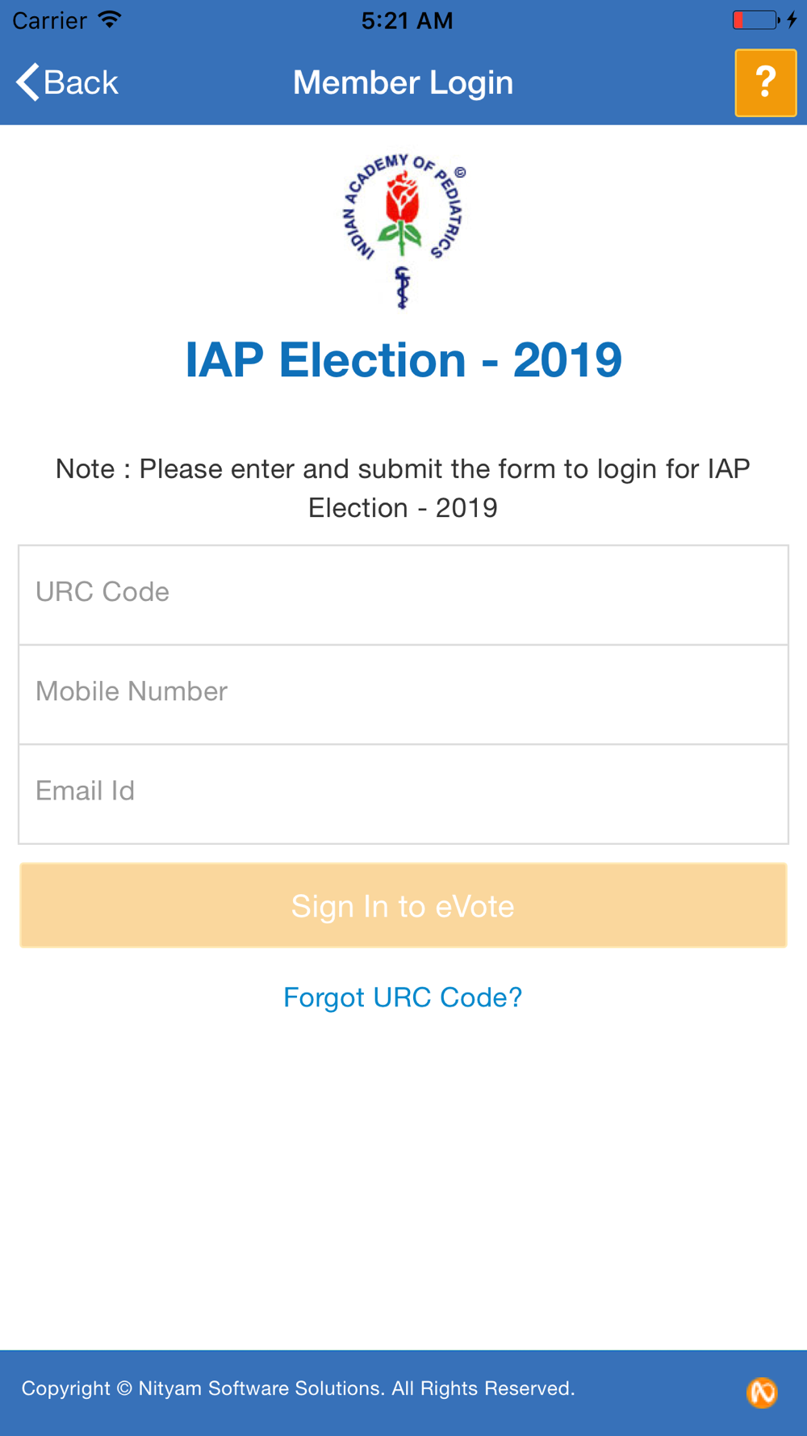
Task: Tap the note text about login form
Action: [x=403, y=488]
